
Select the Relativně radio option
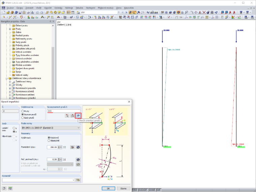[49, 138]
